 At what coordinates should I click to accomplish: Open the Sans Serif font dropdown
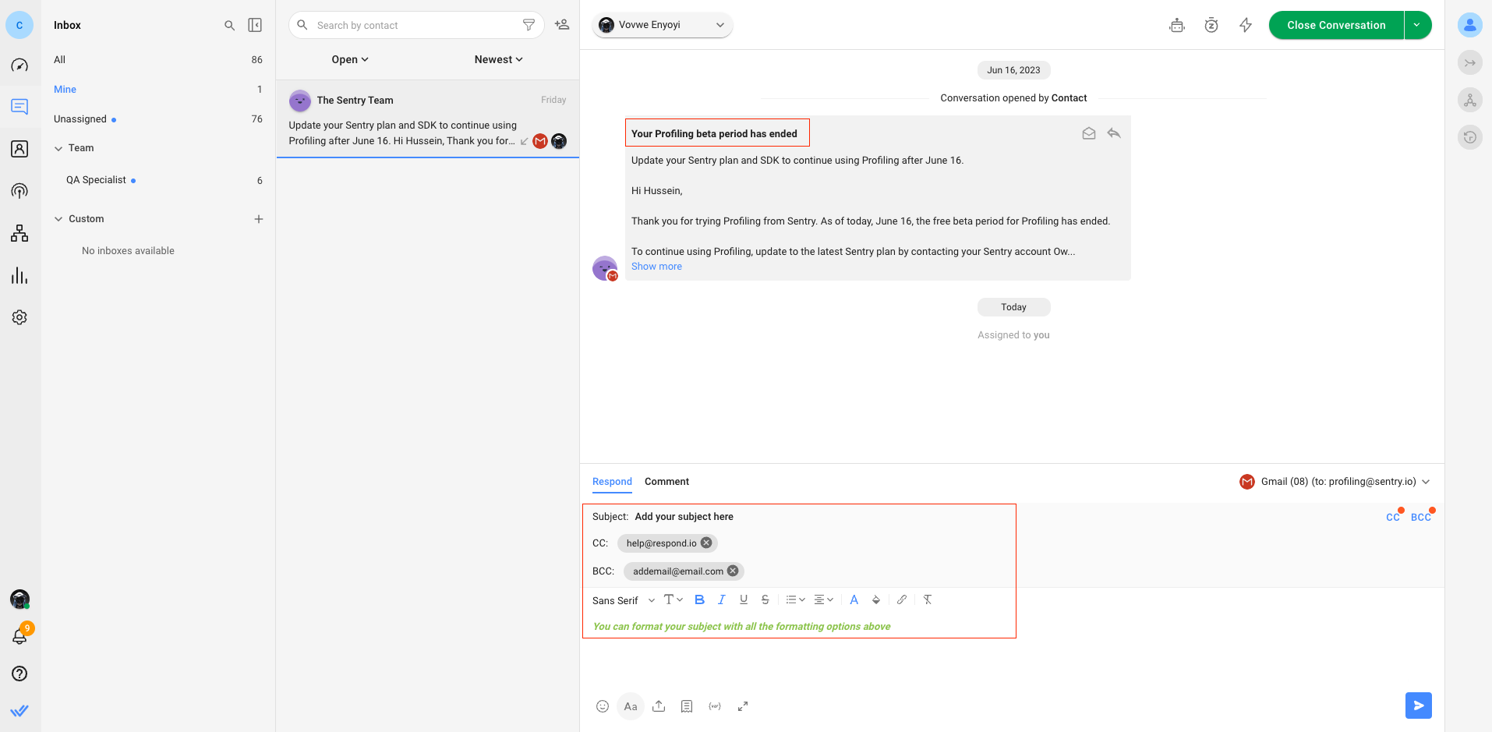pos(623,600)
